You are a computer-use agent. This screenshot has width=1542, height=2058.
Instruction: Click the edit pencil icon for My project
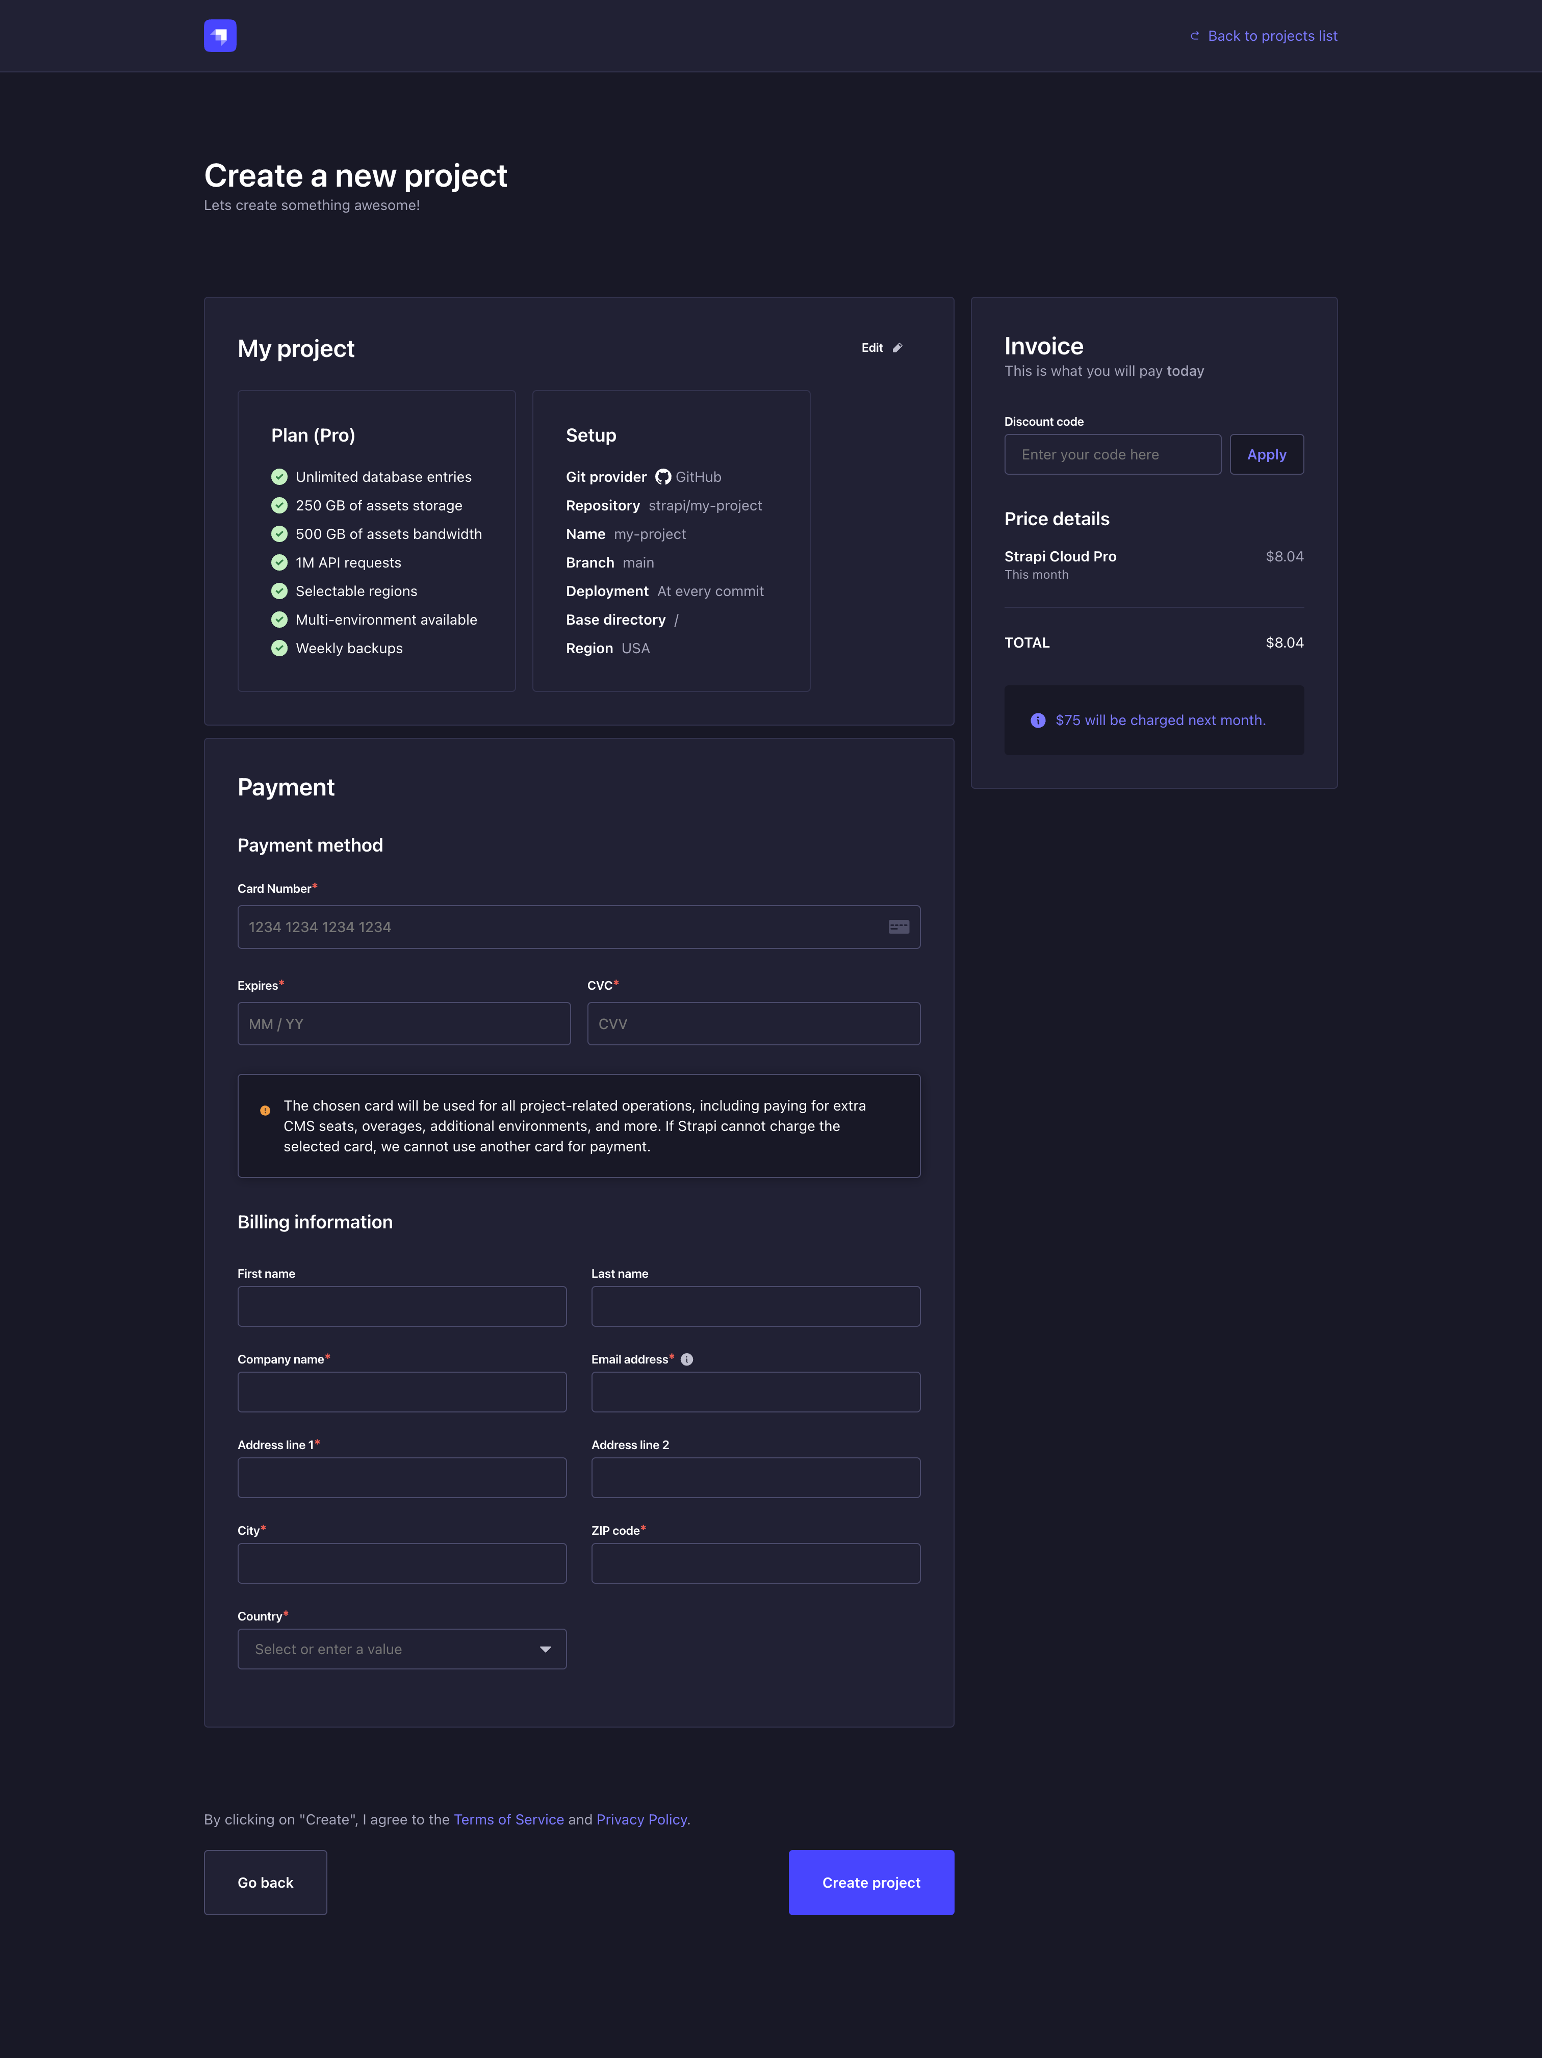coord(896,347)
